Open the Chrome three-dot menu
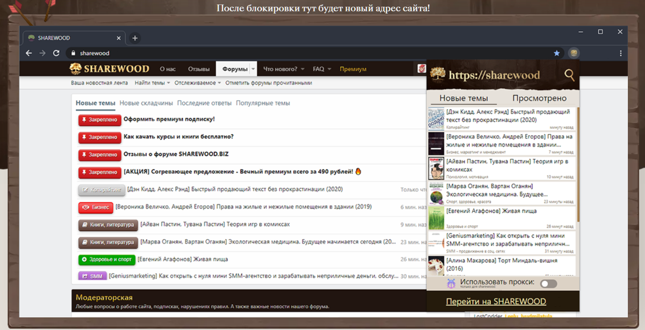The image size is (645, 330). (x=620, y=53)
